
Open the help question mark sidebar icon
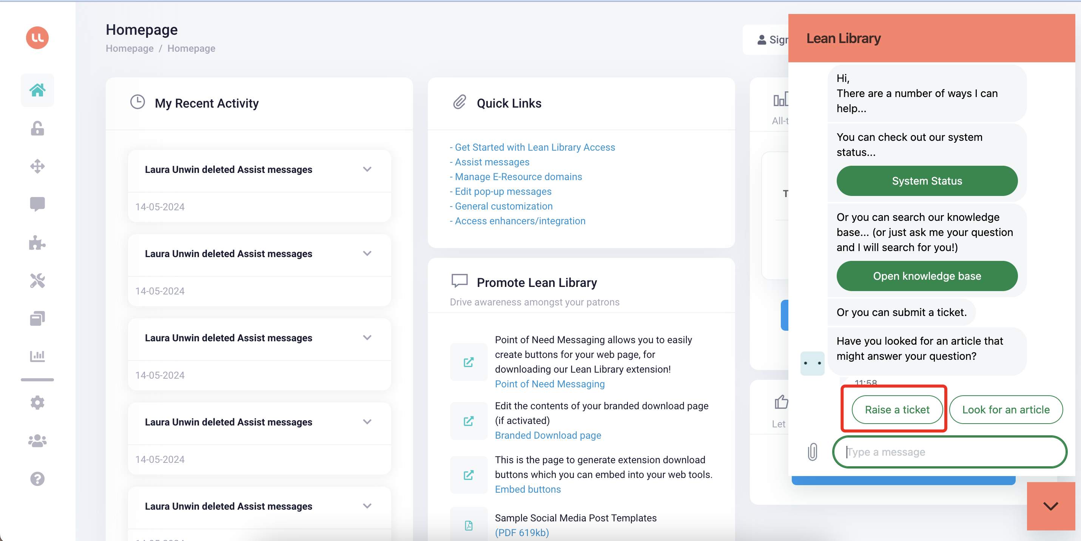[37, 479]
